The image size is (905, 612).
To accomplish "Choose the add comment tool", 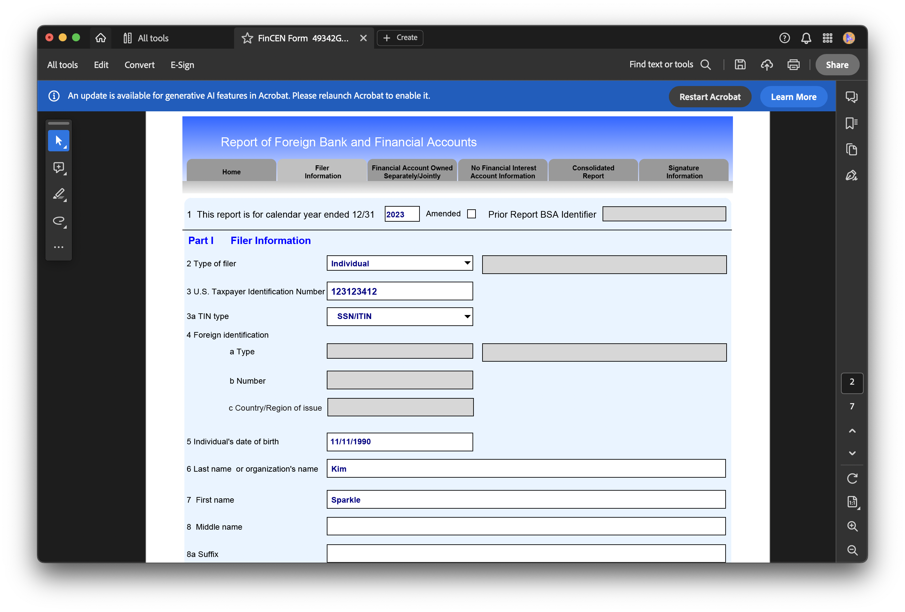I will coord(58,167).
